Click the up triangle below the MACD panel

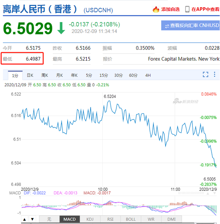[x=24, y=219]
